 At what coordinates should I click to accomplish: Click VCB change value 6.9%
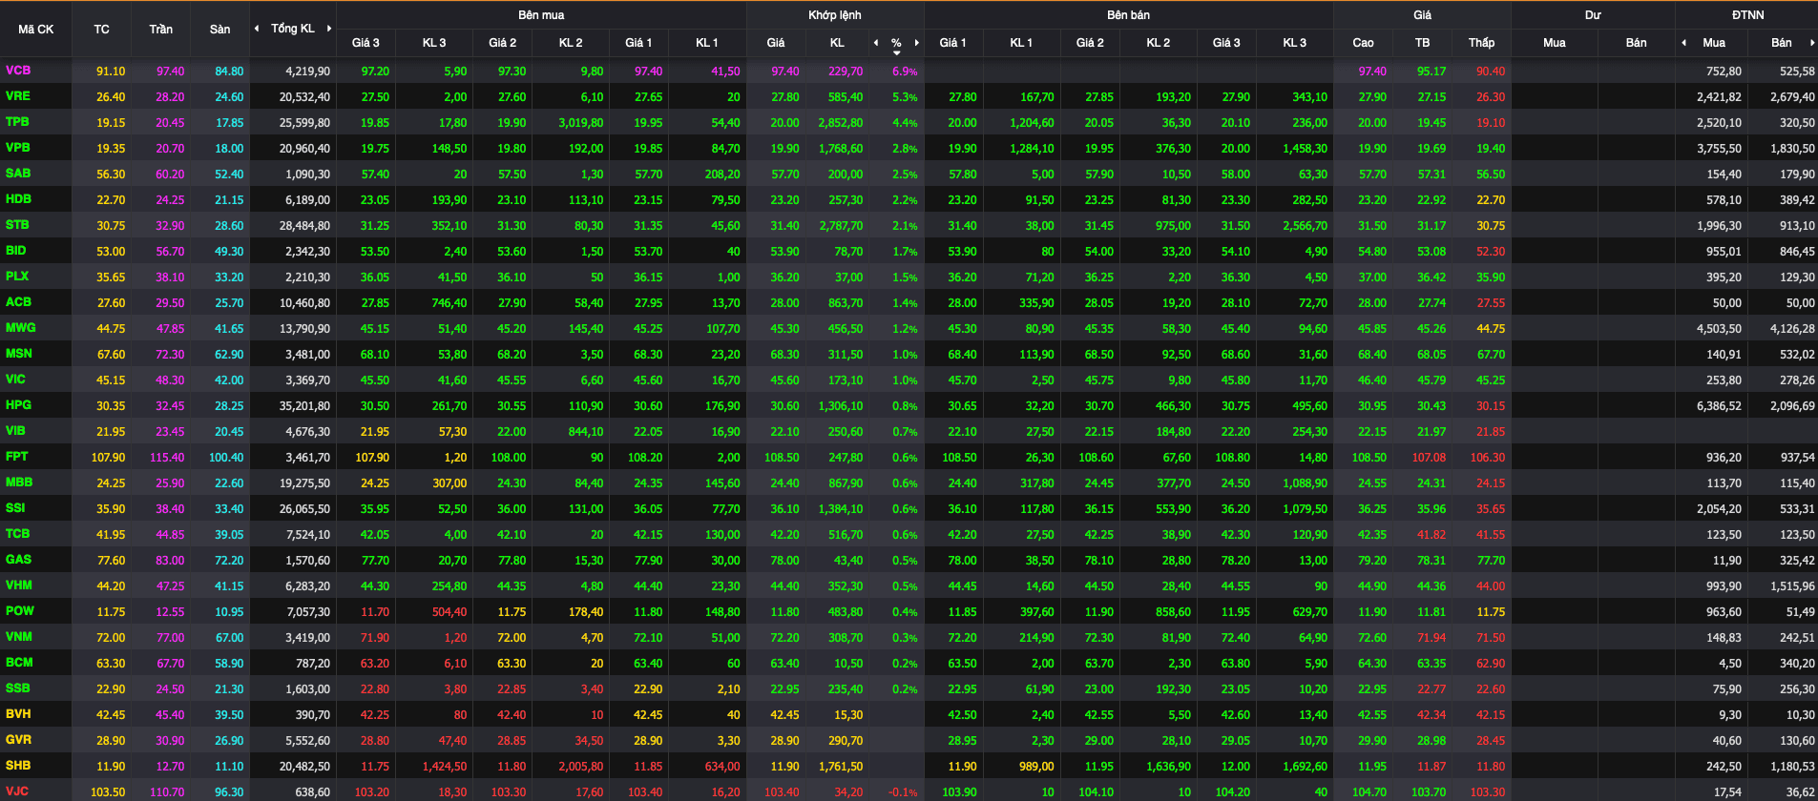click(x=905, y=72)
